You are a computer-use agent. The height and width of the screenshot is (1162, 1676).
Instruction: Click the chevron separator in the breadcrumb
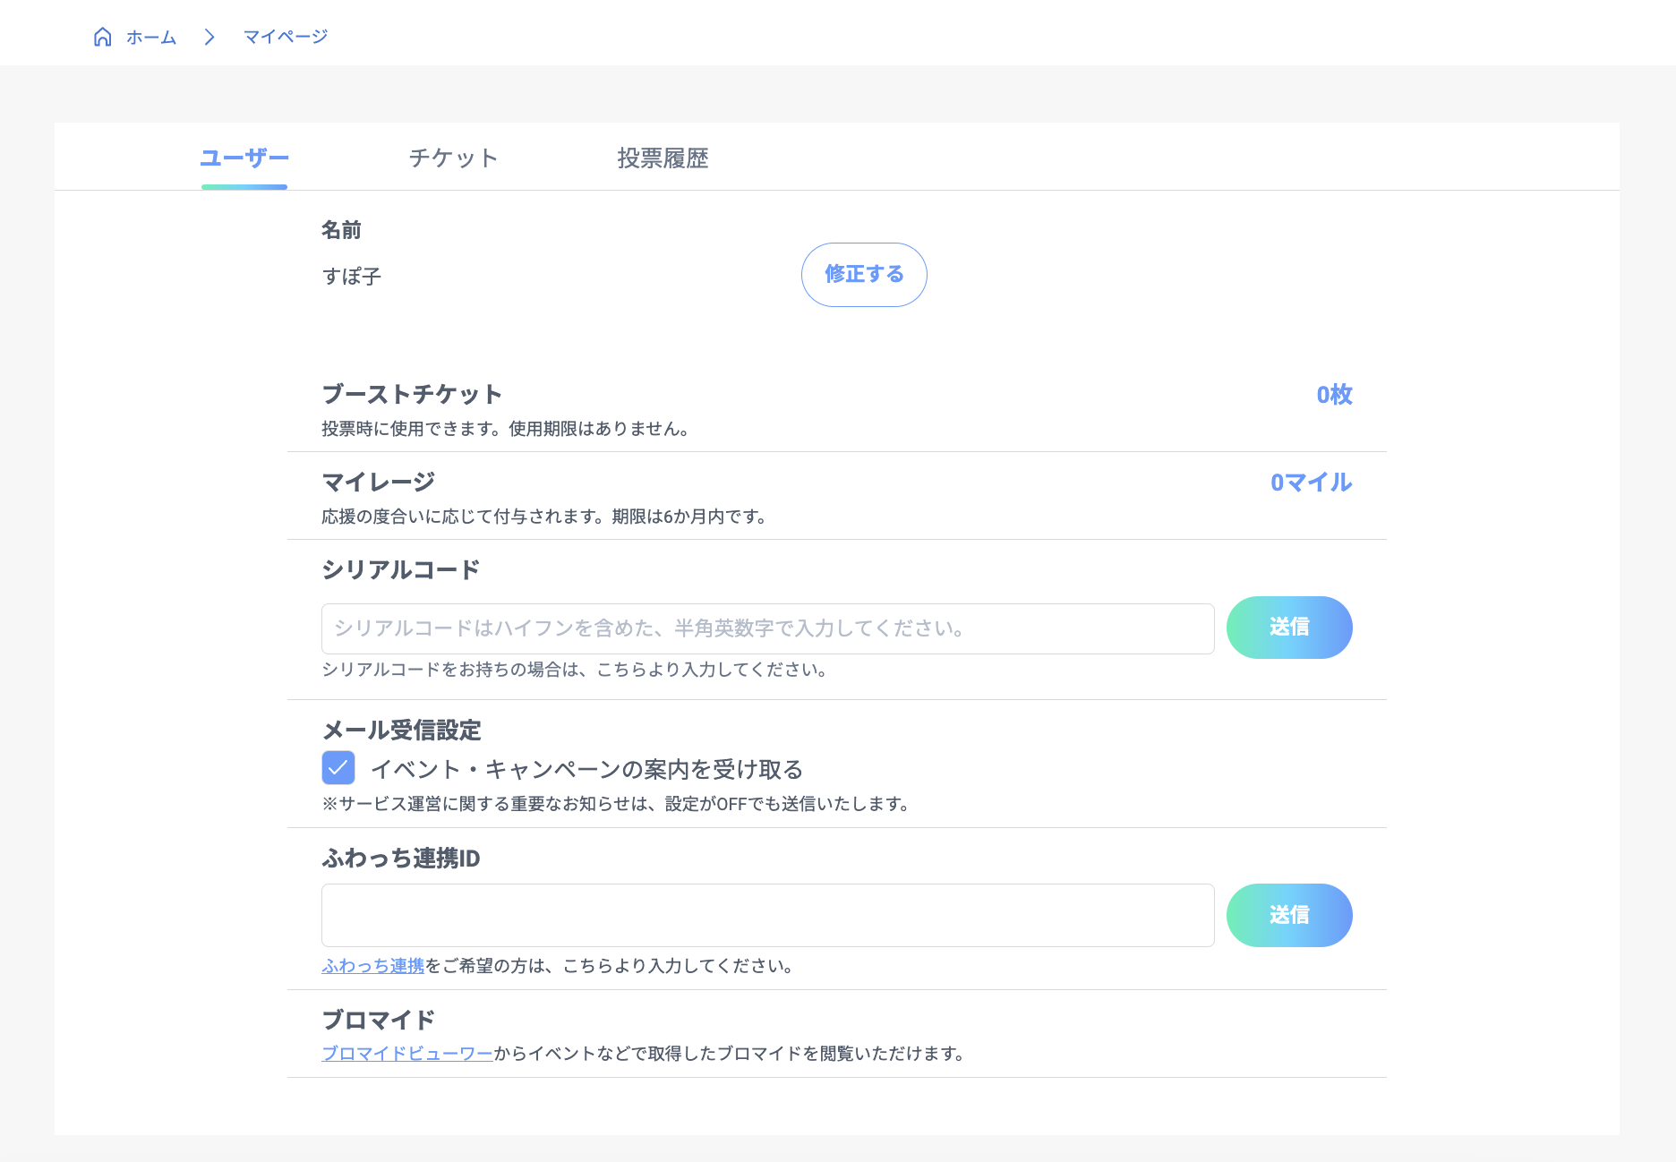pyautogui.click(x=209, y=37)
